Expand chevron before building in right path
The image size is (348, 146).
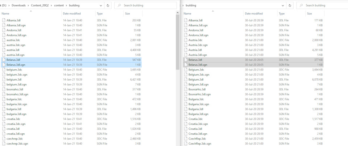click(182, 5)
